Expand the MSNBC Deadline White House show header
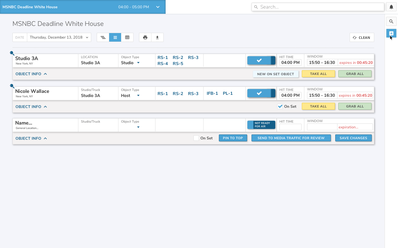 click(x=158, y=7)
